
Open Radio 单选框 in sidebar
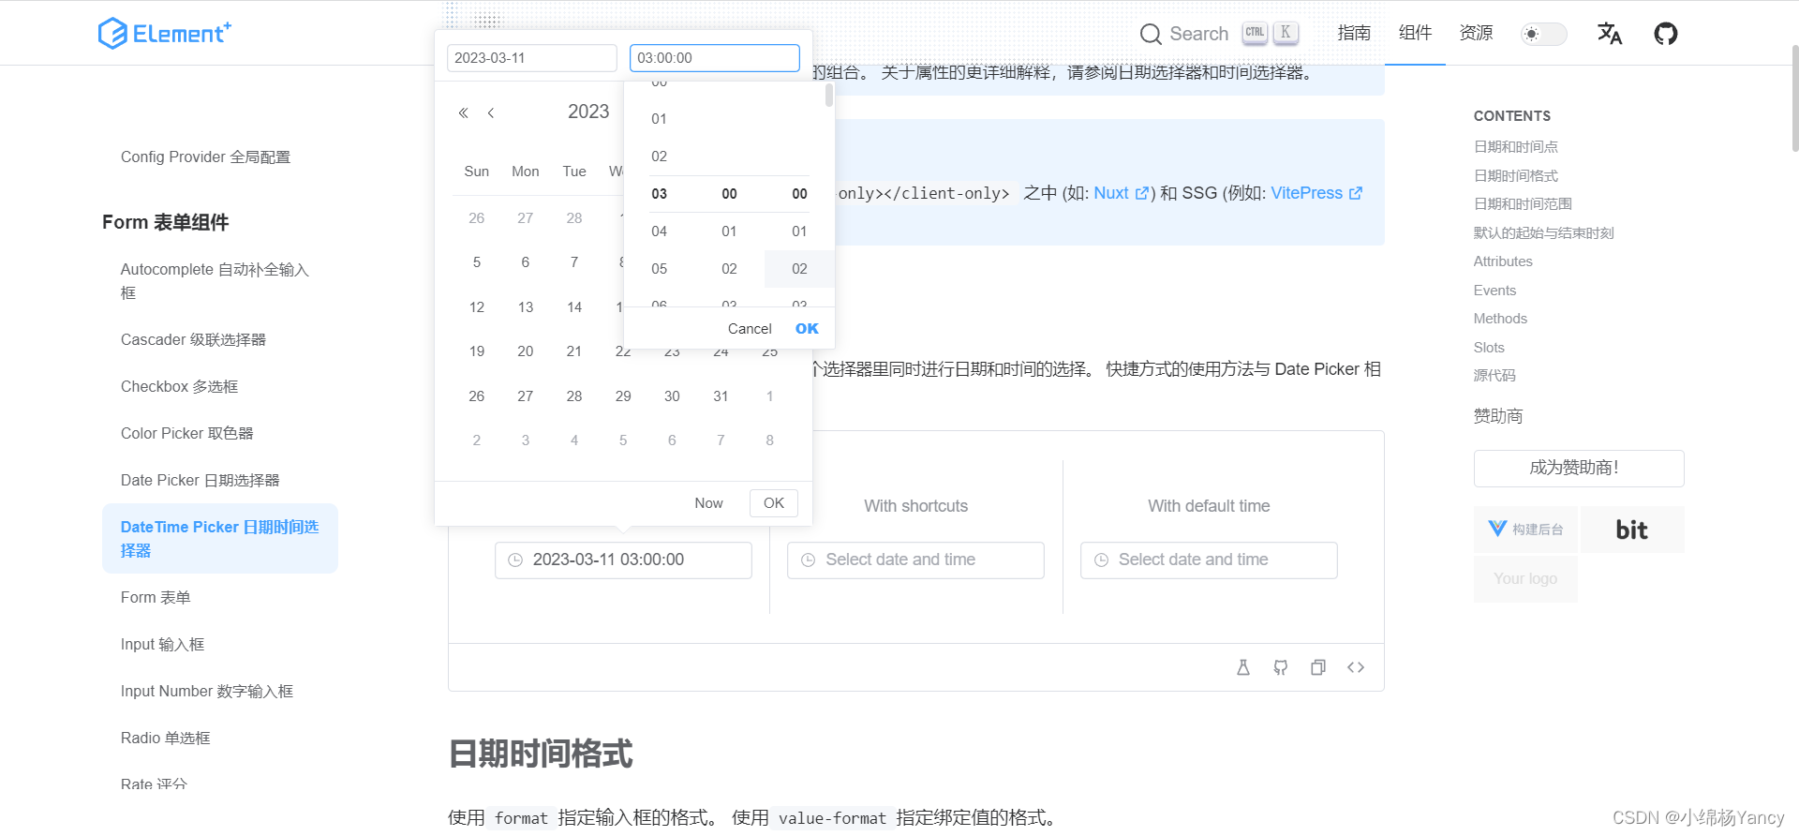(x=165, y=739)
